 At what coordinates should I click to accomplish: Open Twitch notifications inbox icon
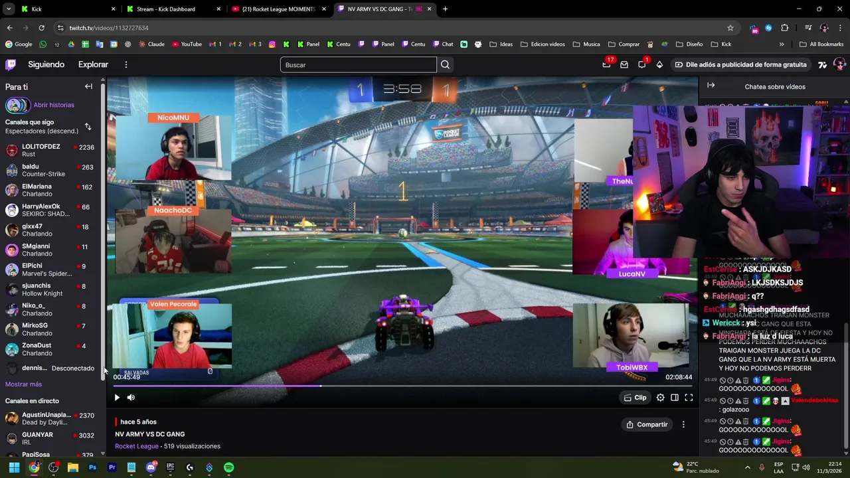607,64
